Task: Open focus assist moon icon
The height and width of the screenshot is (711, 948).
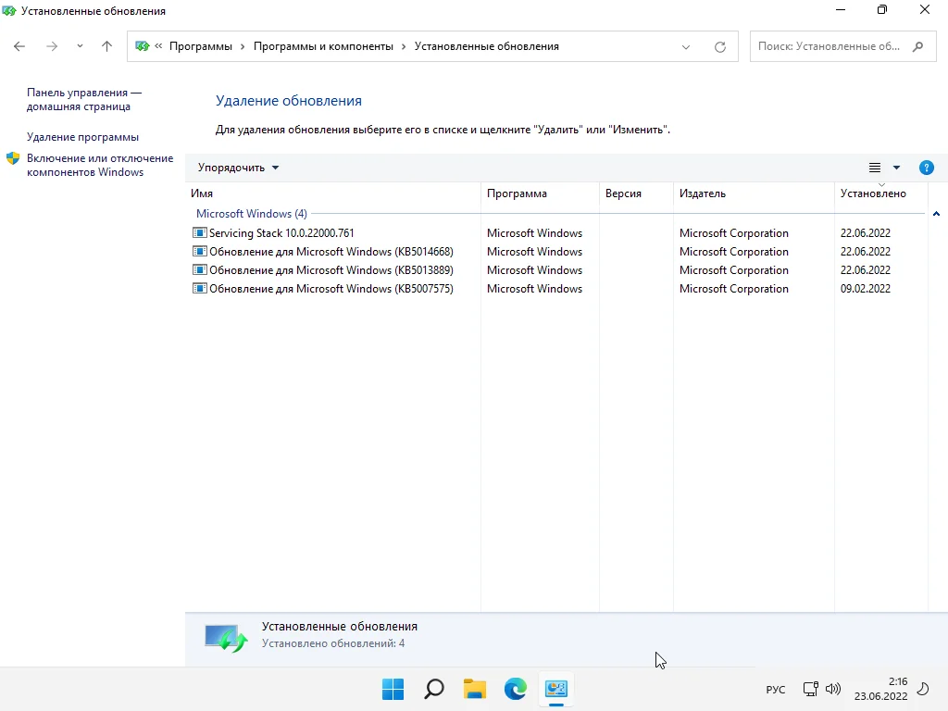Action: click(x=923, y=689)
